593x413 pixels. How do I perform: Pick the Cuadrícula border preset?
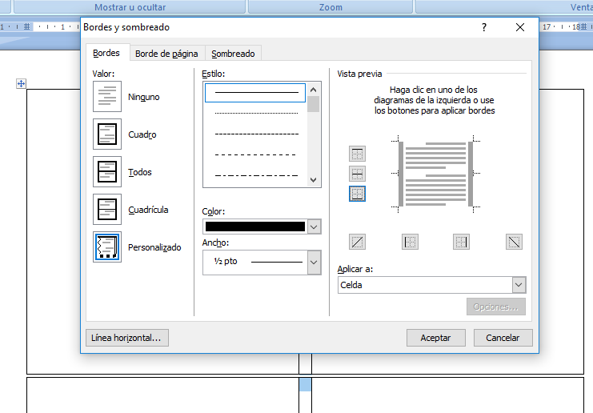[107, 210]
